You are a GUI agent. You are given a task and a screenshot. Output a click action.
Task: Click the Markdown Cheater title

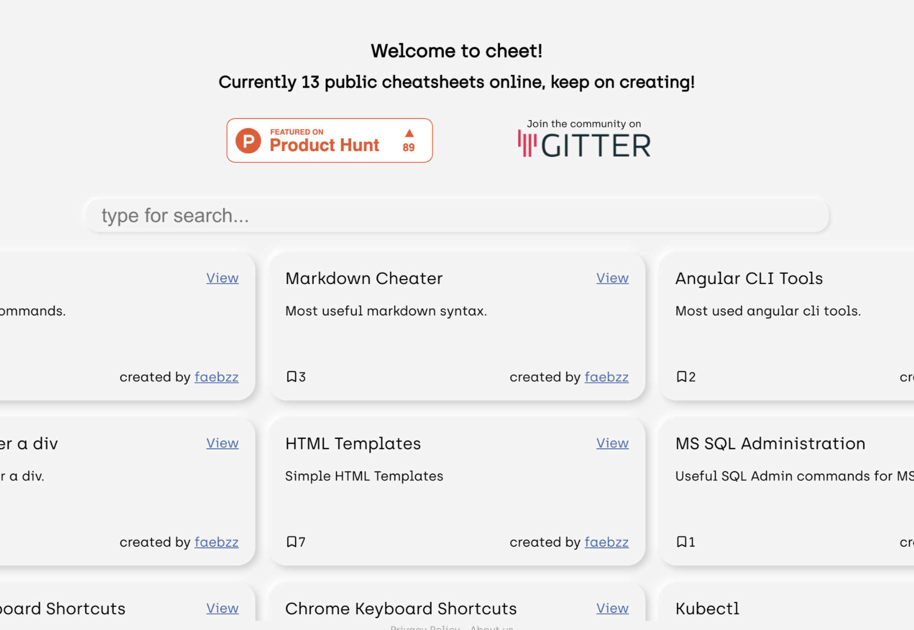[x=364, y=279]
